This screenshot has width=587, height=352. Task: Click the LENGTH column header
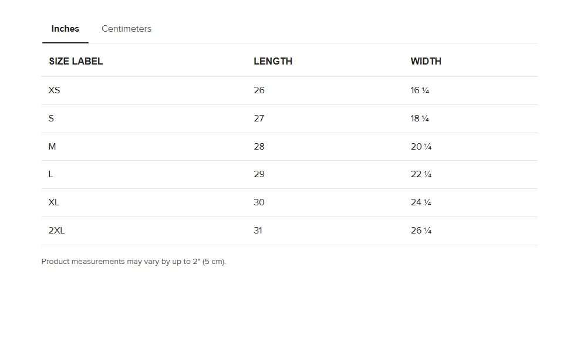(273, 62)
